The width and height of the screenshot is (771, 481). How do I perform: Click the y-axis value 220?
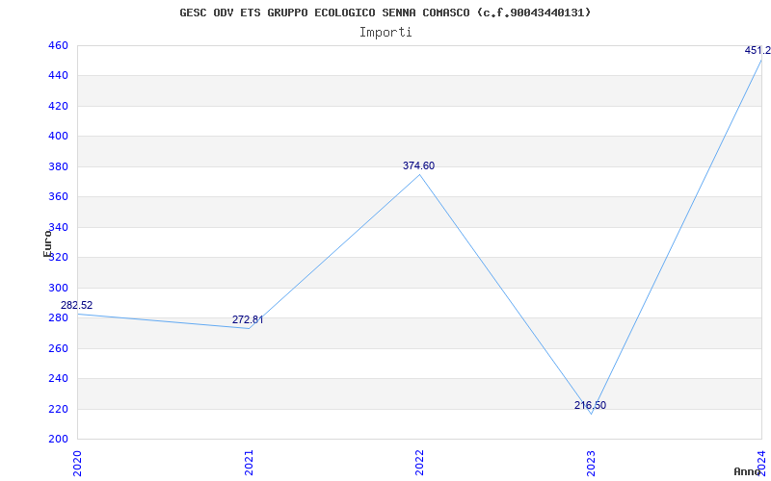(58, 409)
